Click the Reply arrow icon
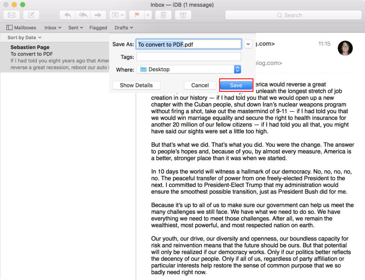 pyautogui.click(x=67, y=15)
